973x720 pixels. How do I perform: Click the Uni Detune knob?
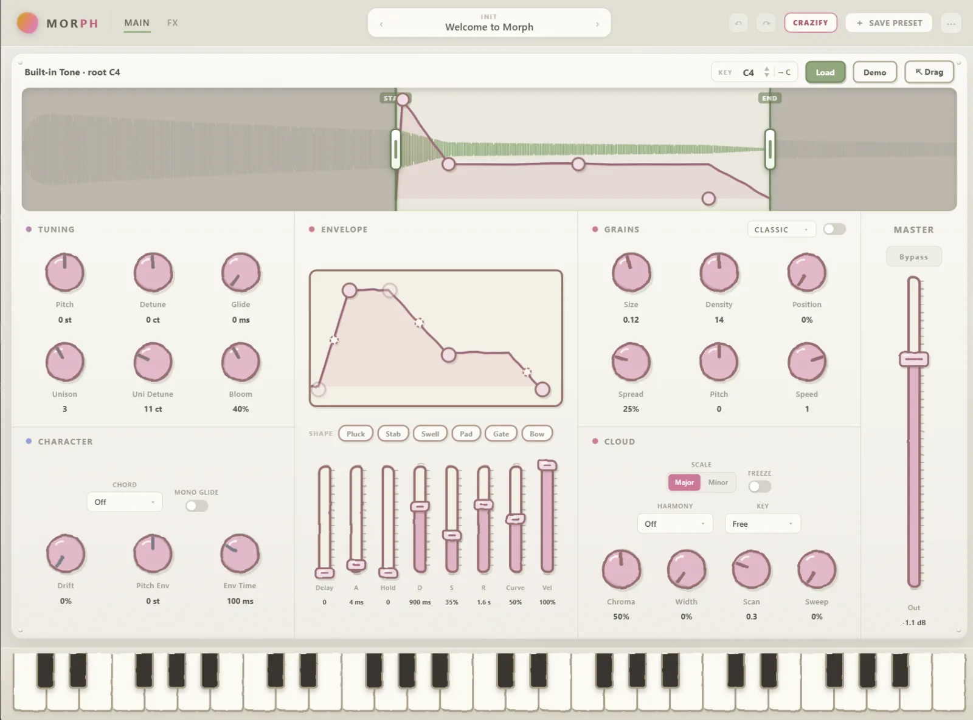pyautogui.click(x=153, y=362)
